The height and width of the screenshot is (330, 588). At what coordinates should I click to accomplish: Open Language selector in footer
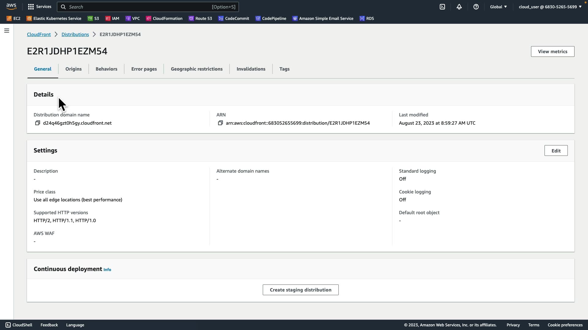coord(75,325)
